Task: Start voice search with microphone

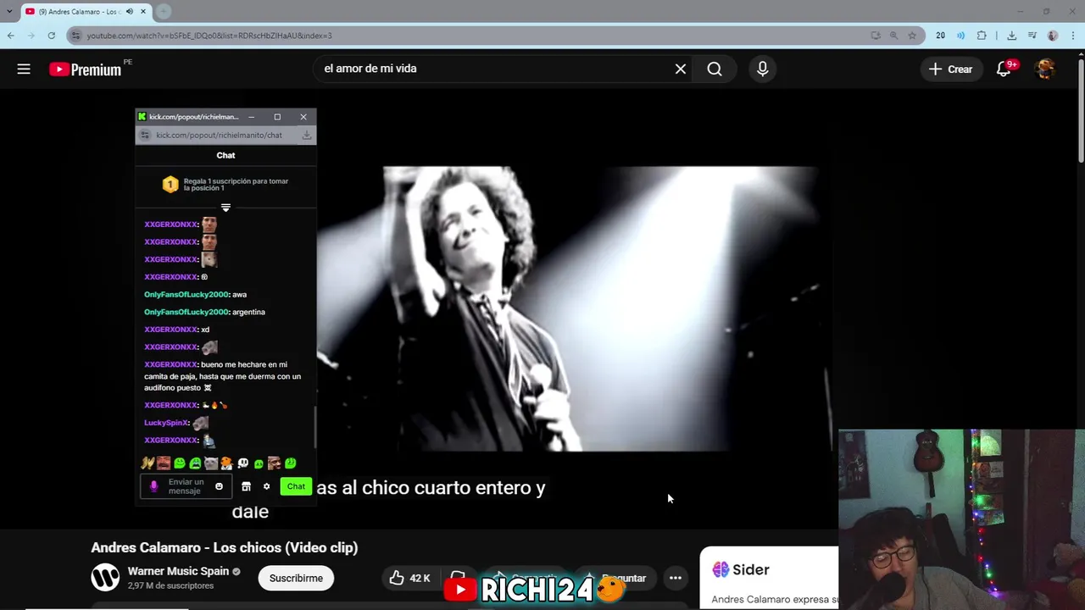Action: point(762,69)
